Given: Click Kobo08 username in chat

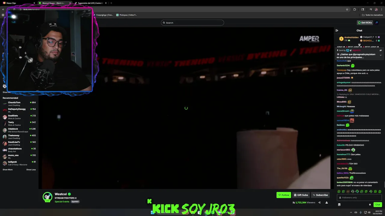Looking at the screenshot, I should tap(341, 145).
